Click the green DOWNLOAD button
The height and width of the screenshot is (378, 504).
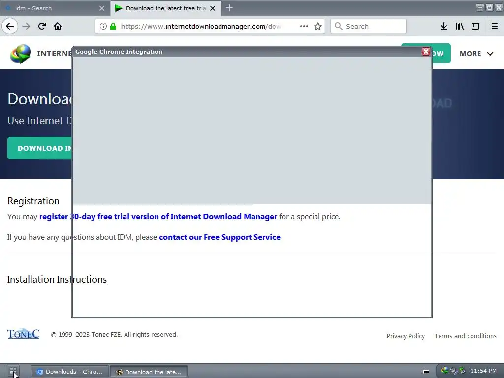click(x=40, y=148)
